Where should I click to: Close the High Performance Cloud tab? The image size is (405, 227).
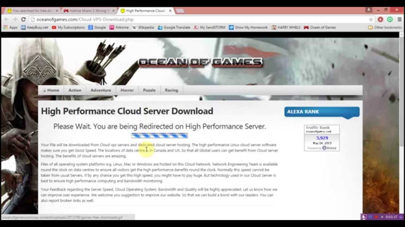click(170, 11)
